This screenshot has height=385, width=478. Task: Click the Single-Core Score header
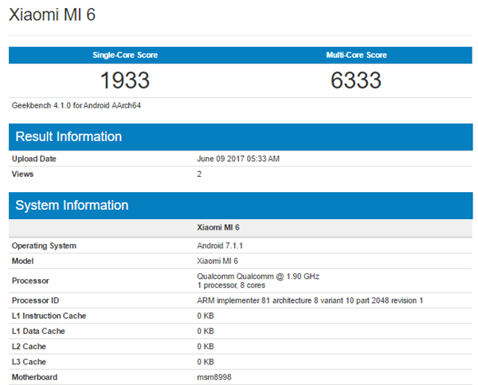click(x=125, y=55)
